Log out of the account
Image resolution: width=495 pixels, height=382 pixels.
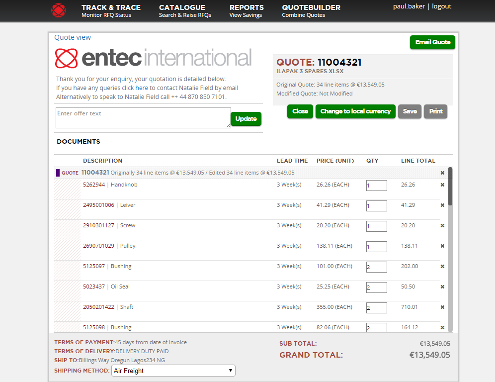pyautogui.click(x=441, y=6)
